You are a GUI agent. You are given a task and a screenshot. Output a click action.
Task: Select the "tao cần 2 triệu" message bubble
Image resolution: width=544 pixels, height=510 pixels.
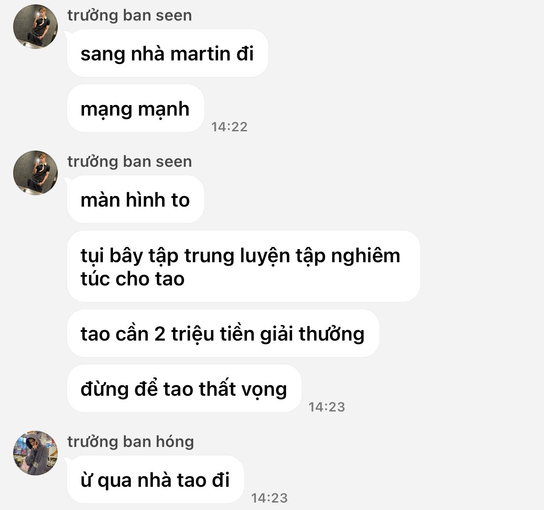click(x=223, y=334)
